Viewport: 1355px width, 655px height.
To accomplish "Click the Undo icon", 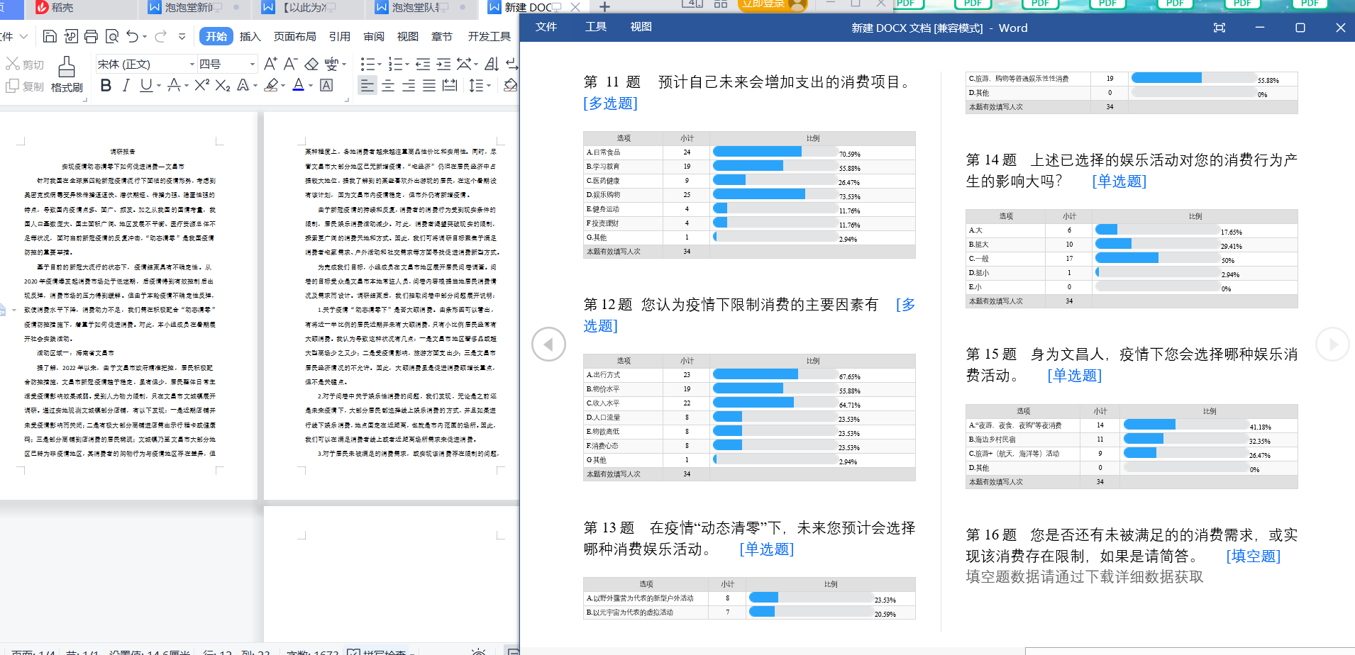I will pos(132,36).
